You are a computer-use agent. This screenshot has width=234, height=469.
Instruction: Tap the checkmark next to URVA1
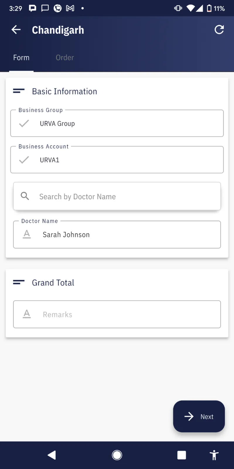pos(24,160)
